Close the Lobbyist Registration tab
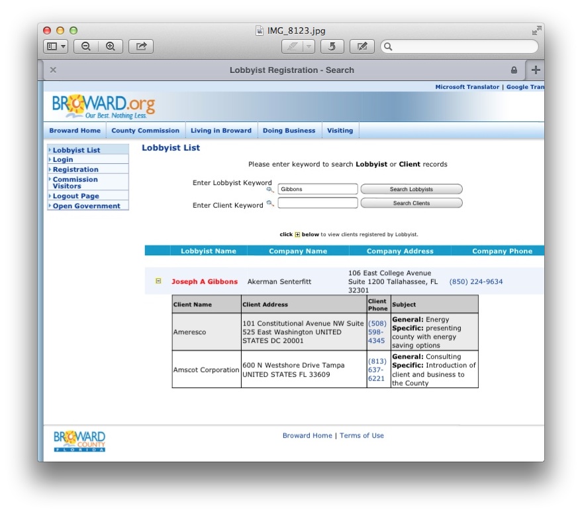Image resolution: width=582 pixels, height=514 pixels. pos(53,70)
